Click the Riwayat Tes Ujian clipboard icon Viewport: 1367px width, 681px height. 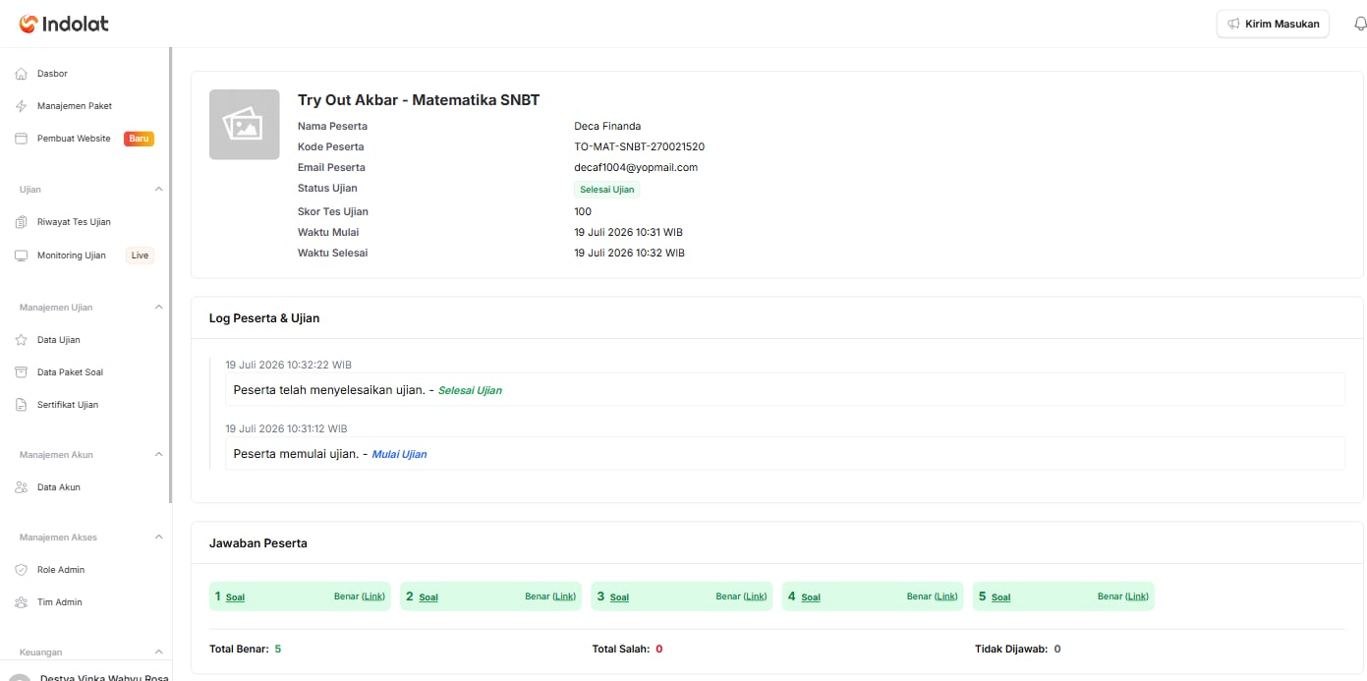click(21, 222)
